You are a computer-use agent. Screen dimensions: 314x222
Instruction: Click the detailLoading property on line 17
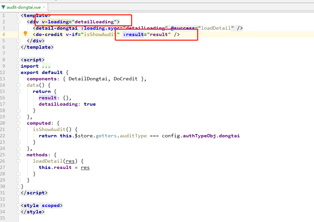click(58, 104)
